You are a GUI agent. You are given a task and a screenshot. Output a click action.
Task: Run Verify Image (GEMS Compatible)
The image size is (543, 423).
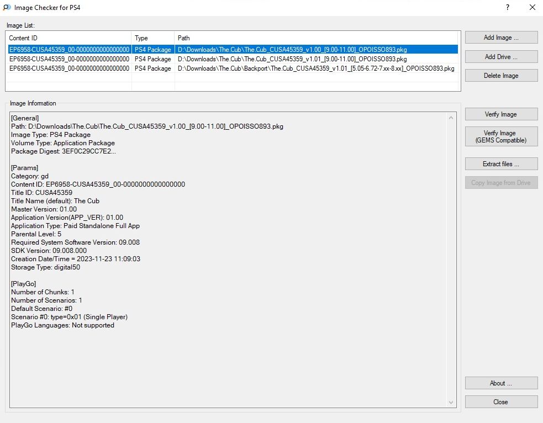[501, 136]
